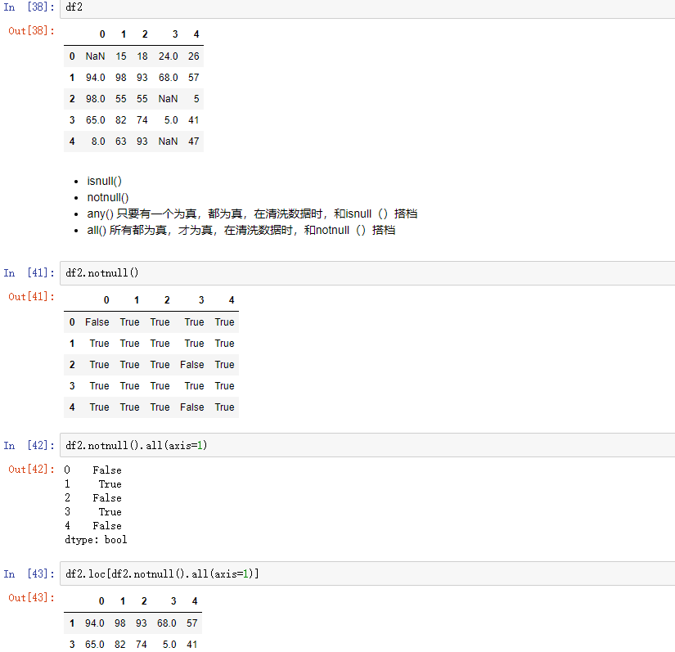The image size is (675, 652).
Task: Click the dtype: bool line in Out[42]
Action: [x=96, y=540]
